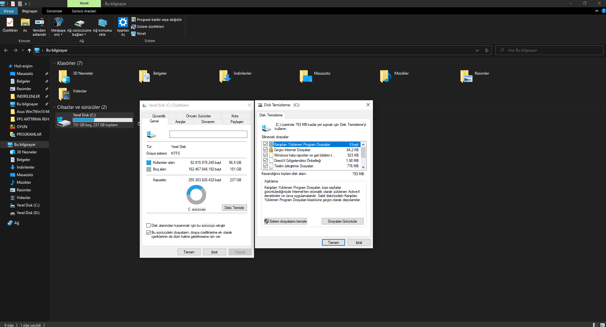Viewport: 606px width, 327px height.
Task: Open the Ağ sürücüsüne bağlan dropdown
Action: pos(79,27)
